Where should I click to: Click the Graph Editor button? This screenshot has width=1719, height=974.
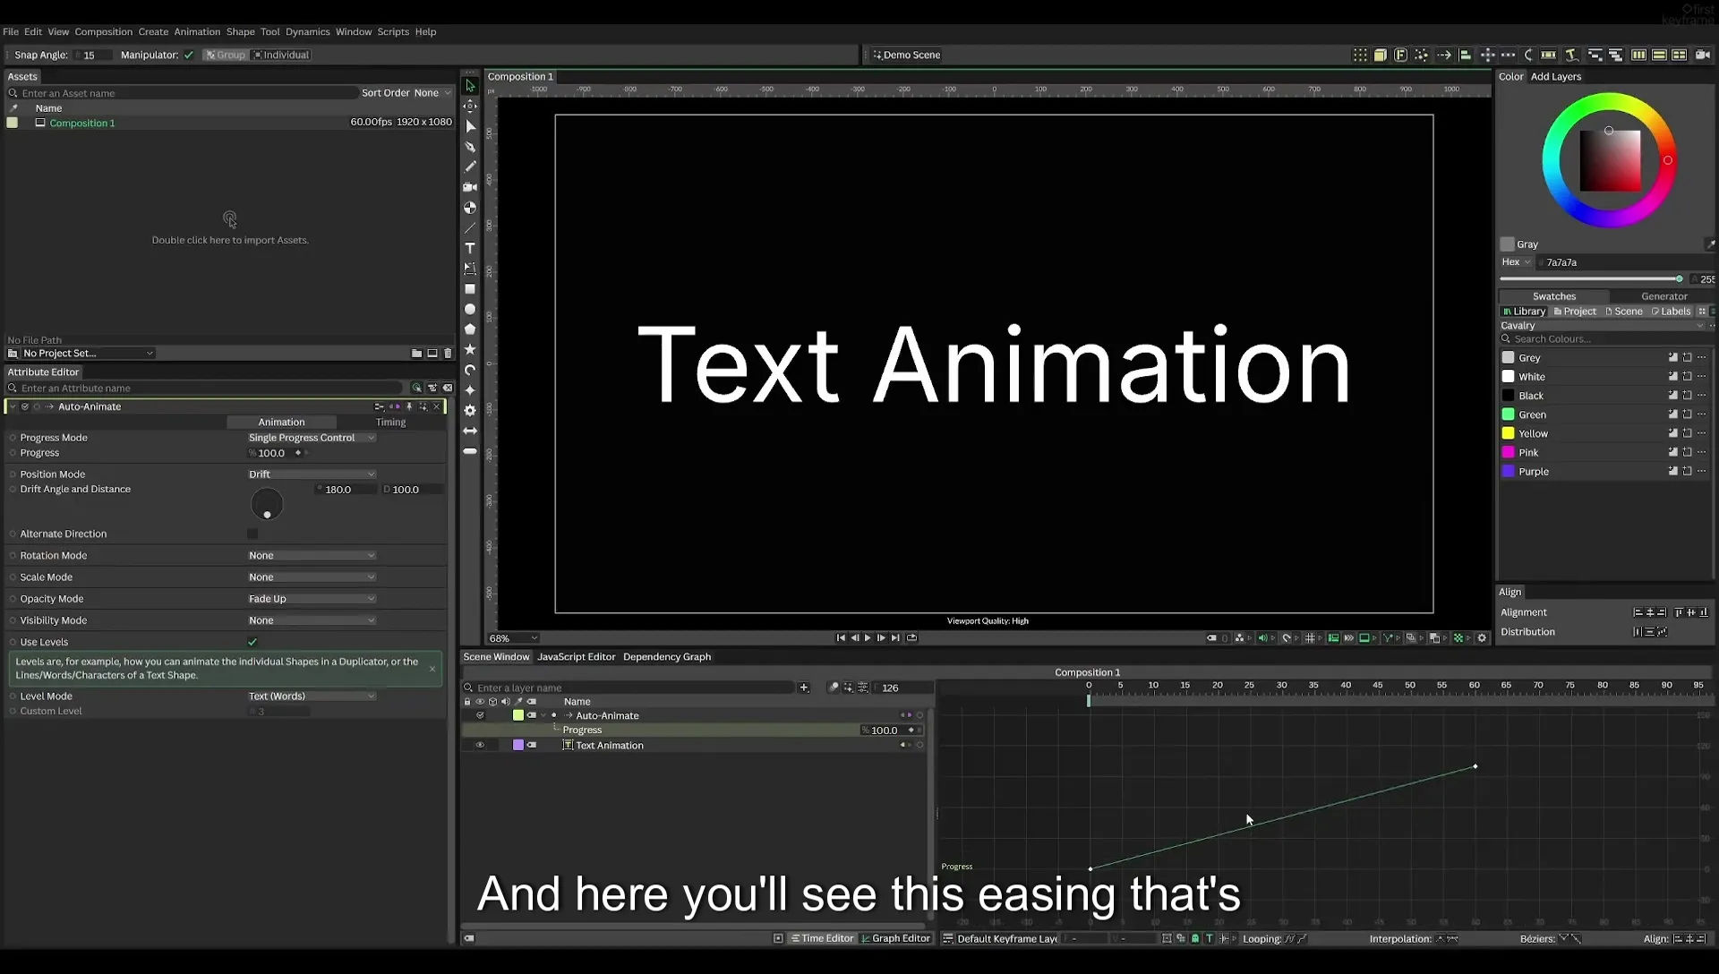pos(895,939)
